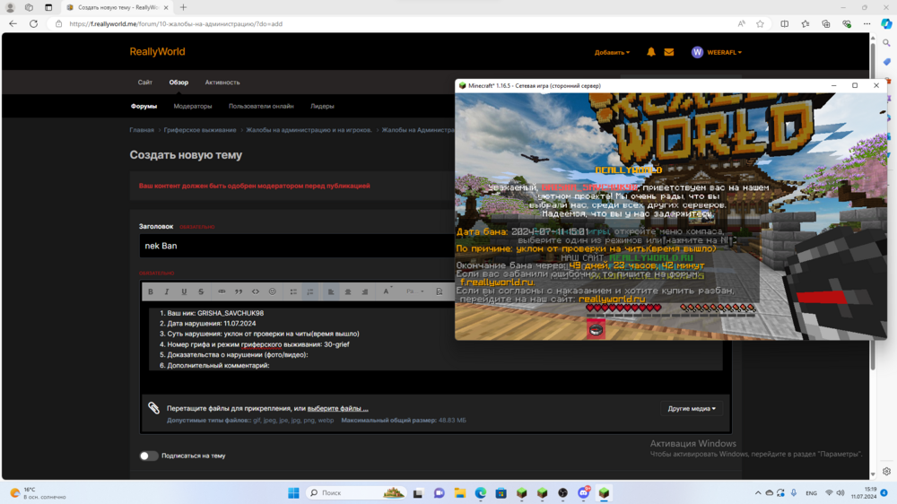Open the "Активность" navigation tab
Viewport: 897px width, 504px height.
tap(222, 83)
